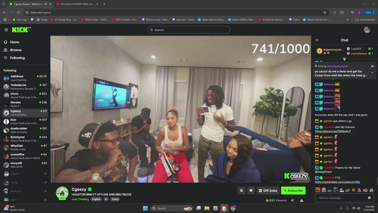Screen dimensions: 378x213
Task: Go back in browser history
Action: coord(4,12)
